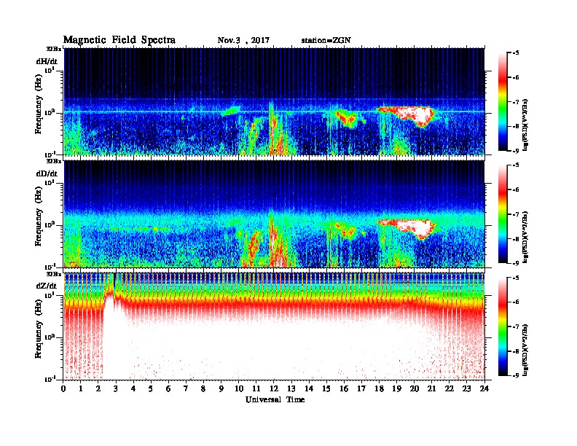
Task: Click the 4 hour label on time axis
Action: (133, 389)
